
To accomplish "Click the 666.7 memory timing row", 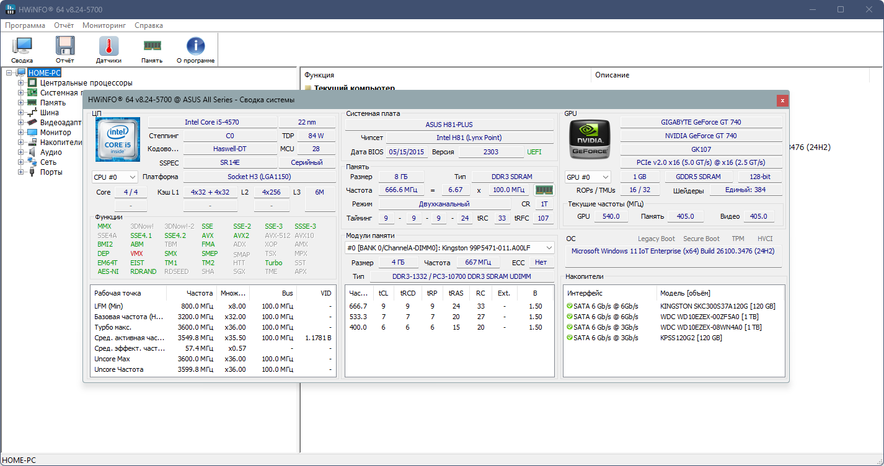I will coord(449,306).
